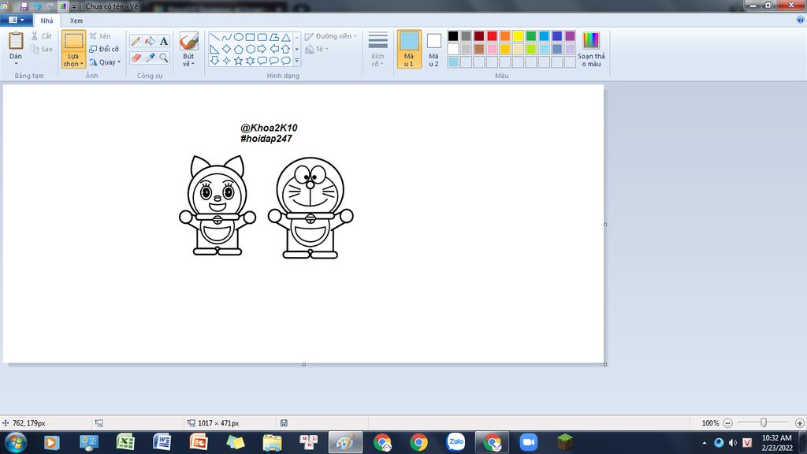Pick the green color swatch
This screenshot has height=454, width=807.
(531, 36)
